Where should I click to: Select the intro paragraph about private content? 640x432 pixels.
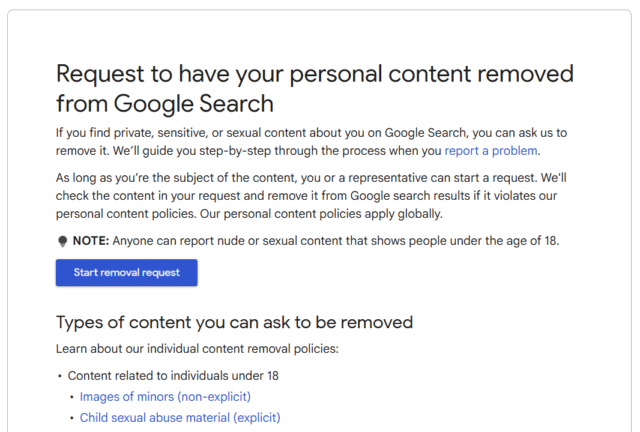coord(311,142)
